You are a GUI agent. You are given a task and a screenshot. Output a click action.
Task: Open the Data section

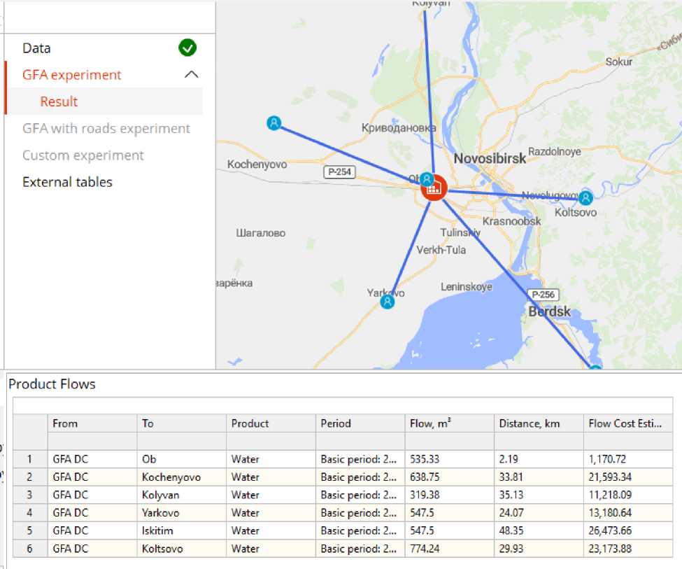coord(36,48)
